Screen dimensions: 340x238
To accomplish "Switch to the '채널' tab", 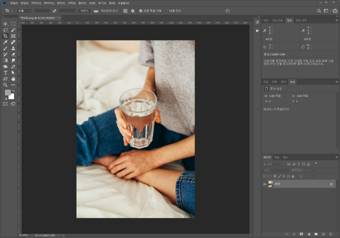I will pyautogui.click(x=277, y=158).
